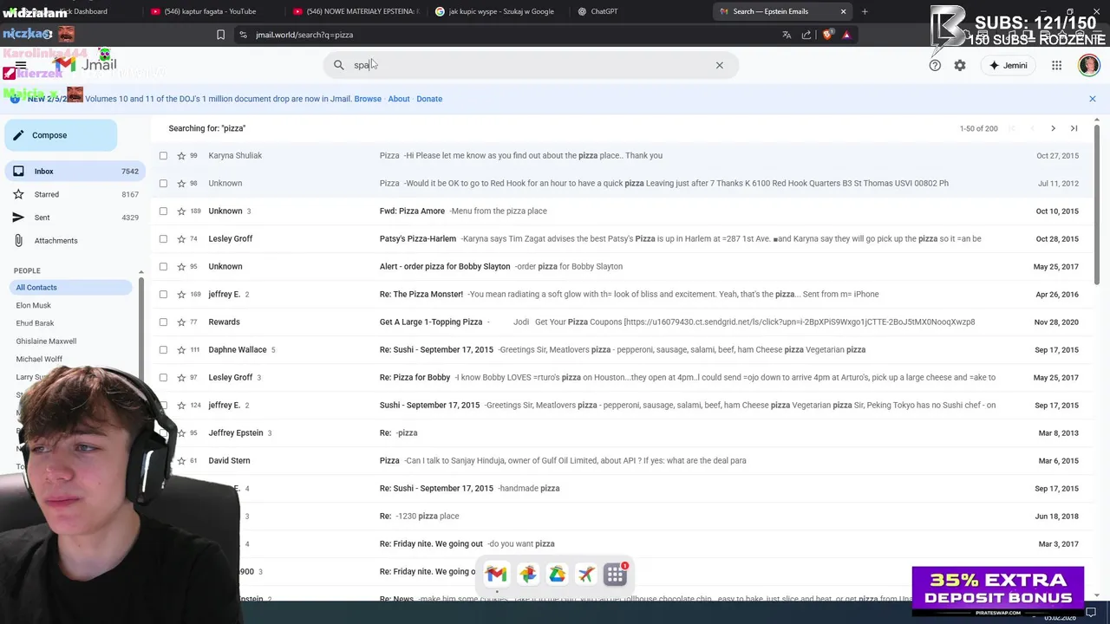Open the Inbox folder

pyautogui.click(x=75, y=172)
